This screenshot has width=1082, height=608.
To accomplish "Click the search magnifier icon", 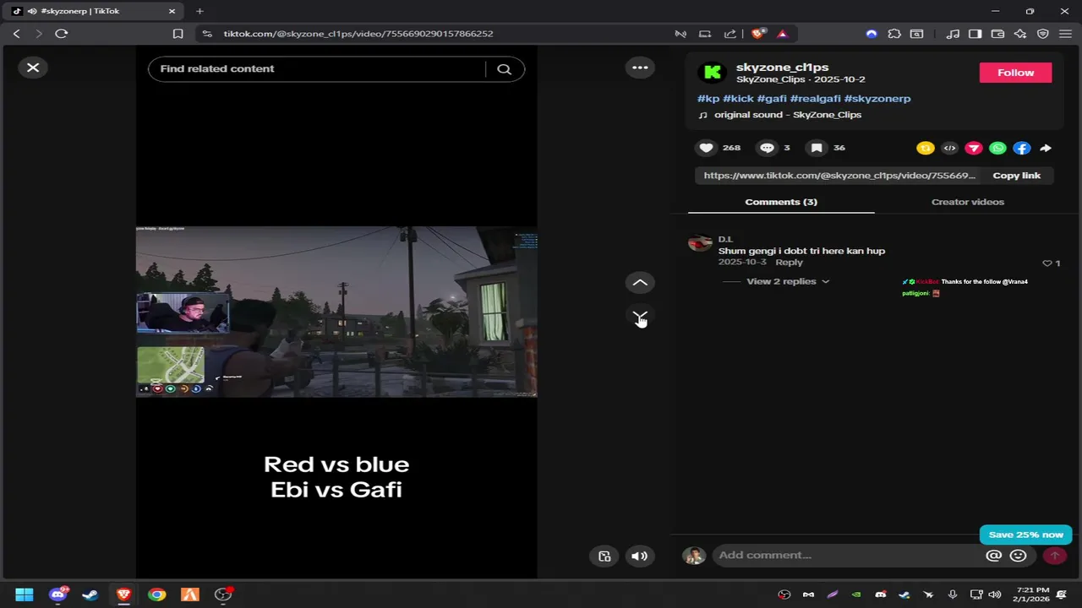I will pyautogui.click(x=504, y=69).
